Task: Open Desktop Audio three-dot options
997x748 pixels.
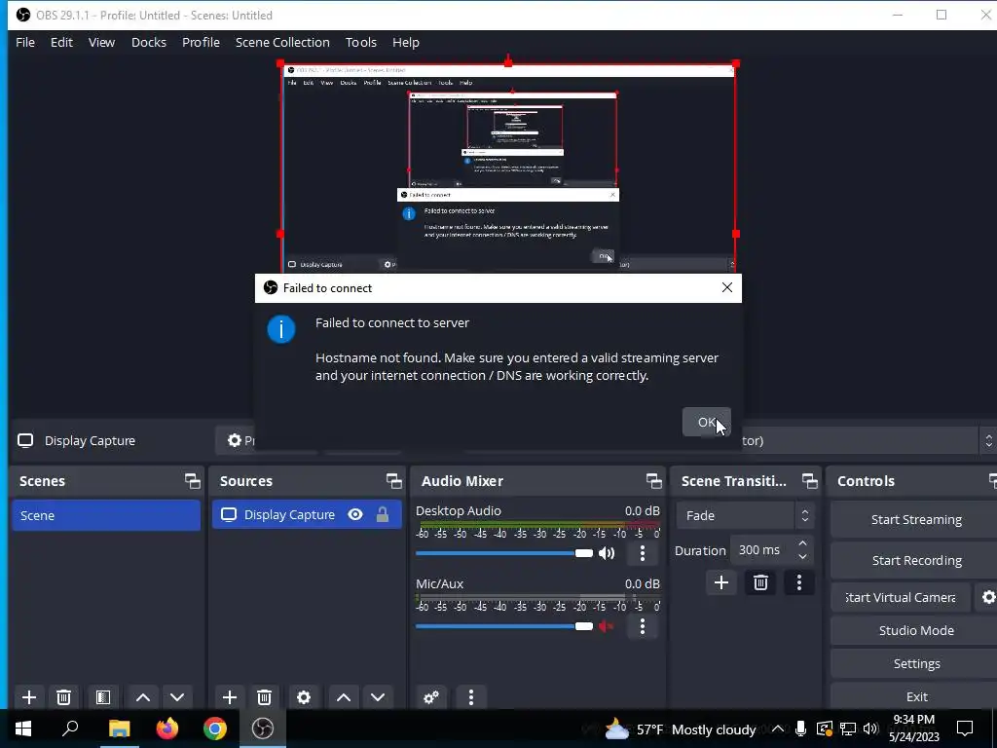Action: click(643, 553)
